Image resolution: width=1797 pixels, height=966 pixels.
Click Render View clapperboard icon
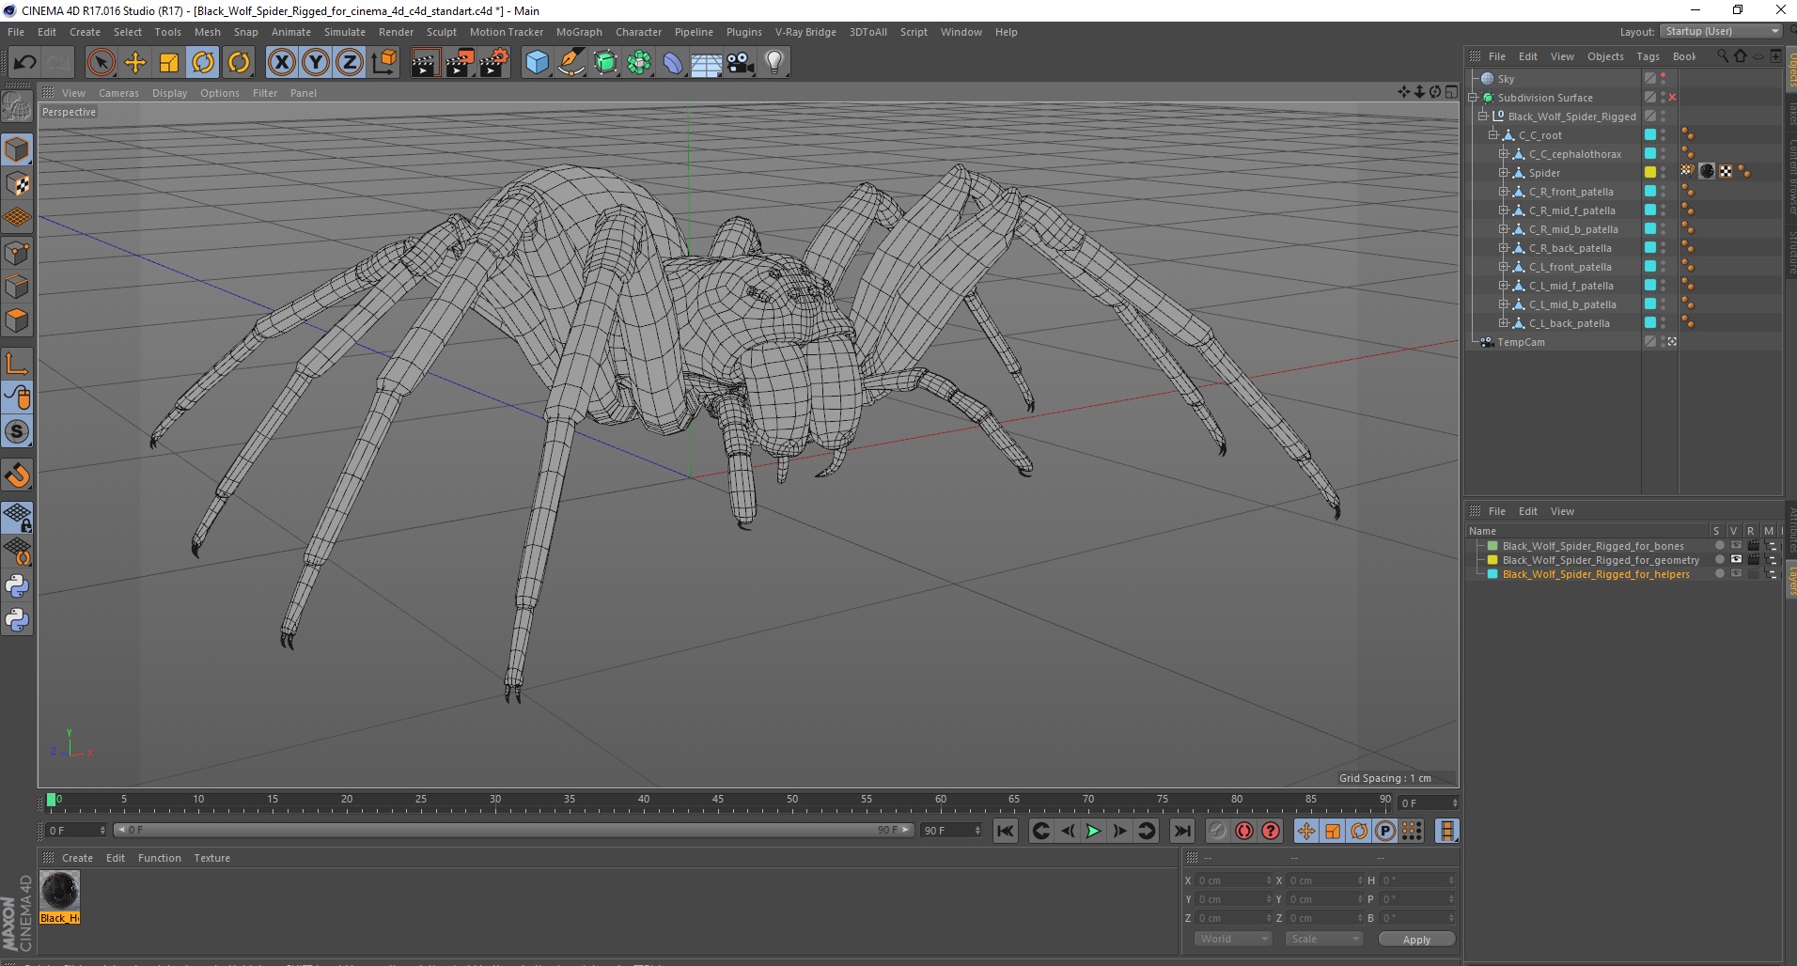point(425,63)
